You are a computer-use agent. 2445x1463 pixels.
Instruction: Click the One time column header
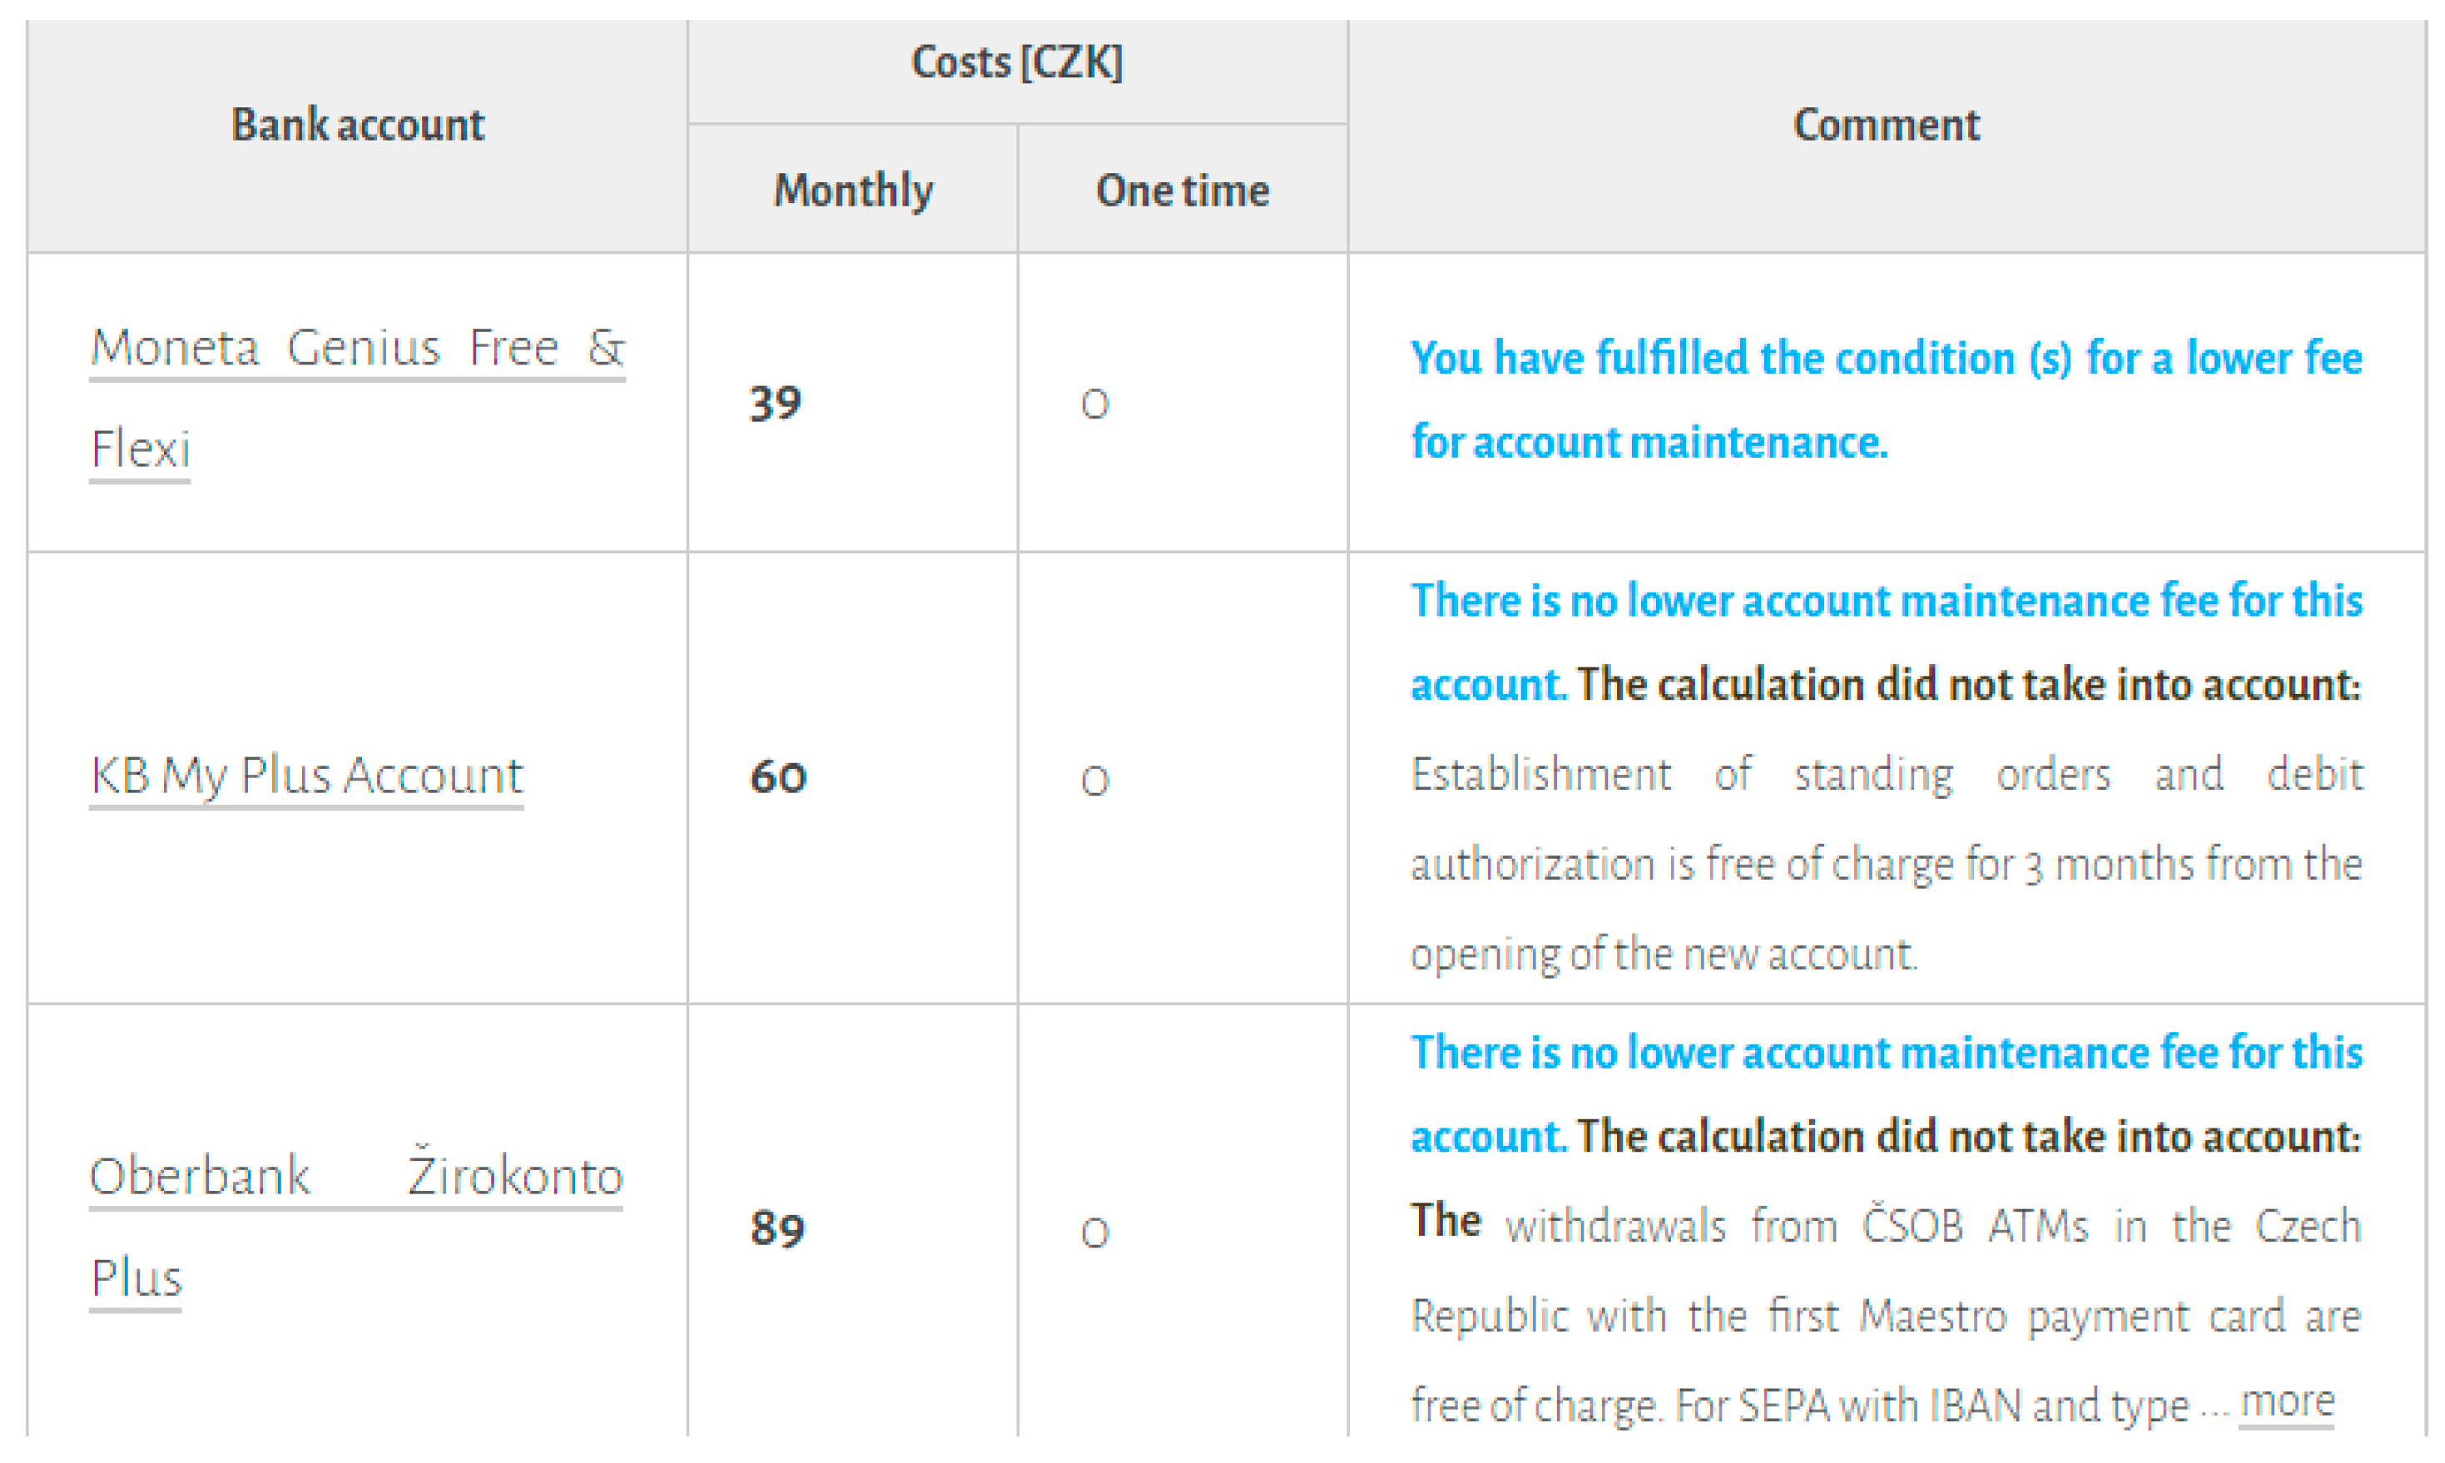coord(1182,191)
